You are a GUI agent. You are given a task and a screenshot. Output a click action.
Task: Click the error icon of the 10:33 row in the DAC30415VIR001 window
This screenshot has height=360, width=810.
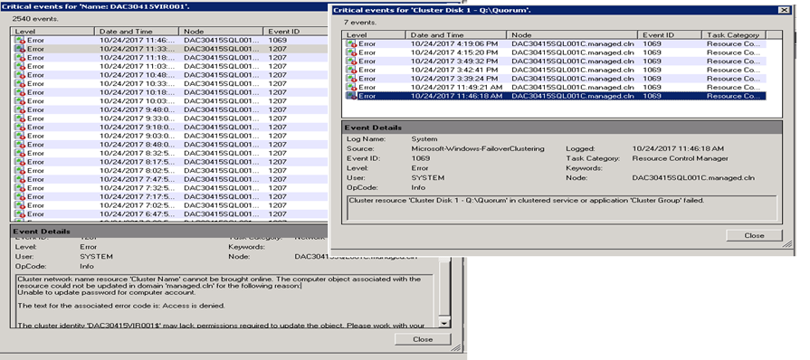click(x=20, y=83)
